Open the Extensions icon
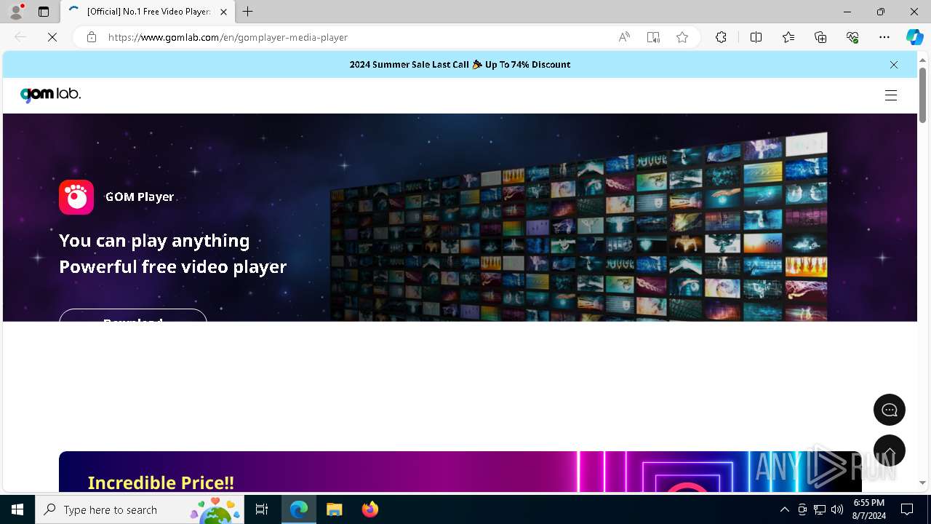Viewport: 931px width, 524px height. tap(721, 37)
